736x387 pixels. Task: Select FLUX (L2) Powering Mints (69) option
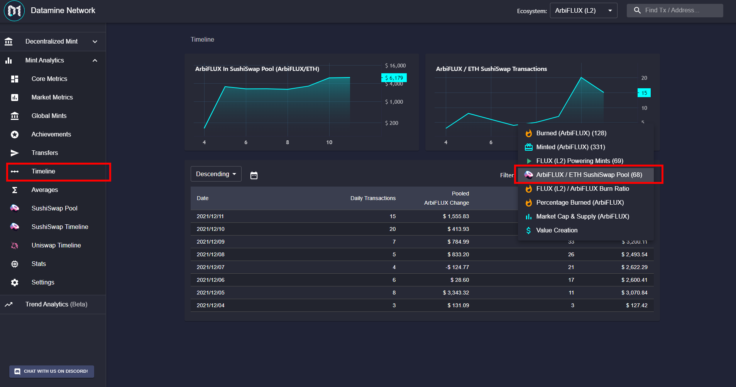tap(586, 161)
